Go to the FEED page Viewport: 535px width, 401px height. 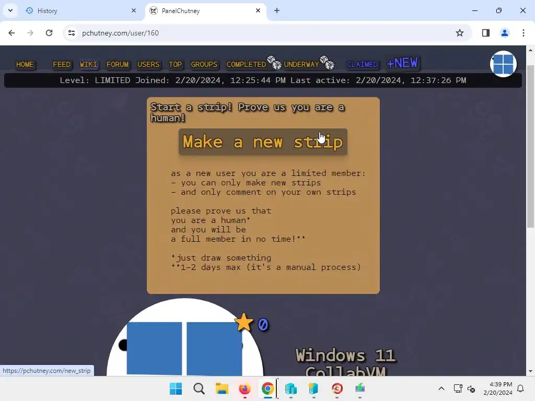point(62,64)
